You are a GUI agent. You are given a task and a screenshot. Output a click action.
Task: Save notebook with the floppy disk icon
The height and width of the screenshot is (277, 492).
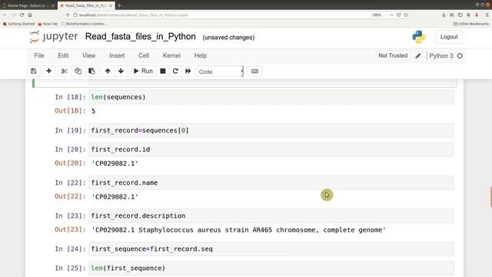(34, 72)
